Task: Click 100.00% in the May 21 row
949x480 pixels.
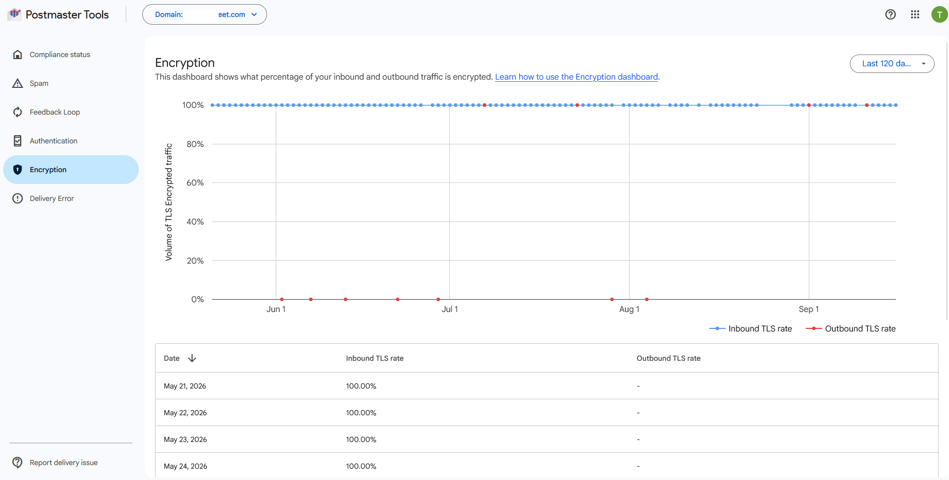Action: 361,386
